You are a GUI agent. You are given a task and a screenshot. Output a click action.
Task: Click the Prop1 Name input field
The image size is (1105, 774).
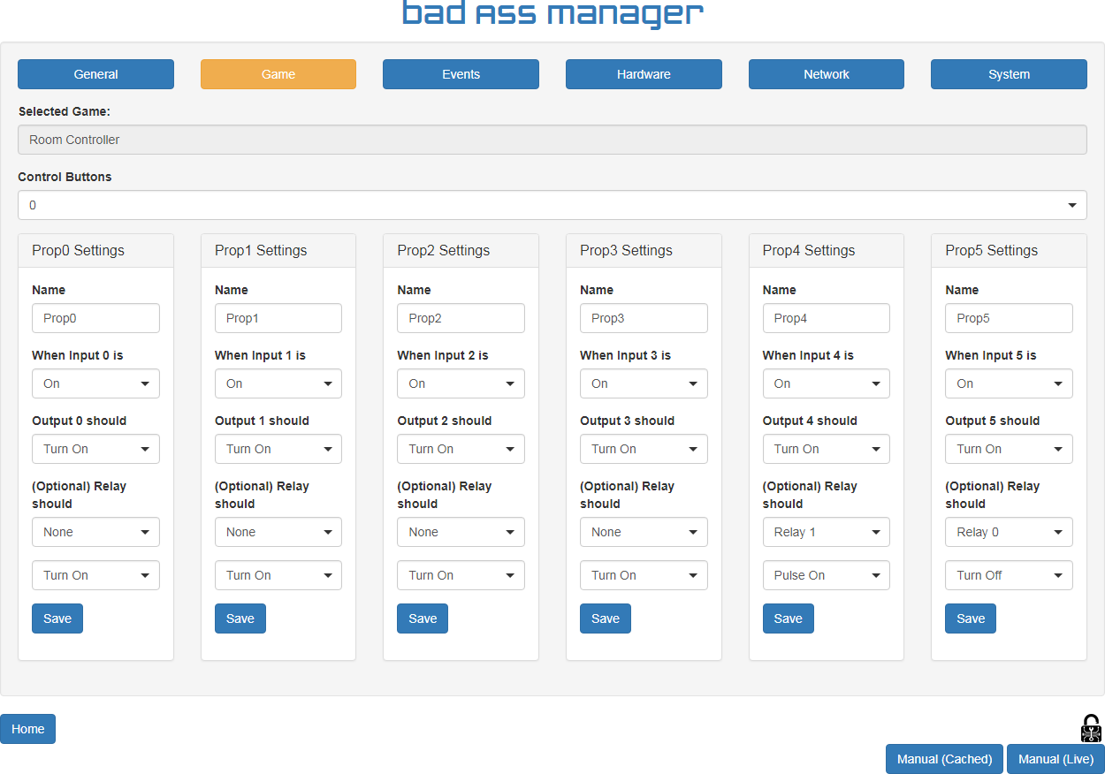pyautogui.click(x=278, y=318)
